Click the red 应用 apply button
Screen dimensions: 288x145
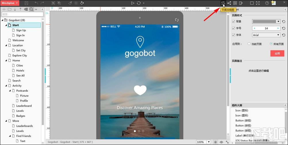[x=277, y=54]
